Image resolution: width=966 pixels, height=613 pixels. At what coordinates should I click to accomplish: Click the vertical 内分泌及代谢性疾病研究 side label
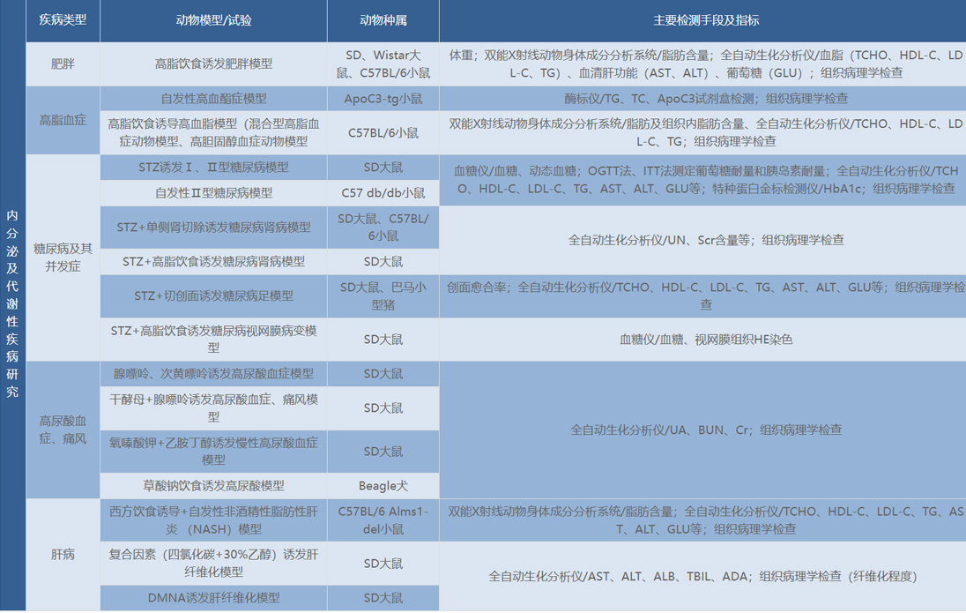click(x=12, y=303)
